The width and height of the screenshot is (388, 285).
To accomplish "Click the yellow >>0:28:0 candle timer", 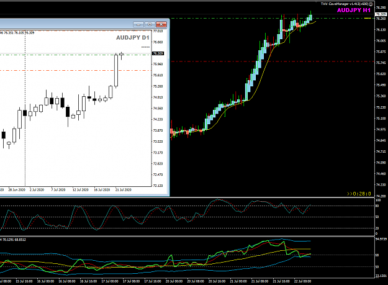I will tap(359, 194).
